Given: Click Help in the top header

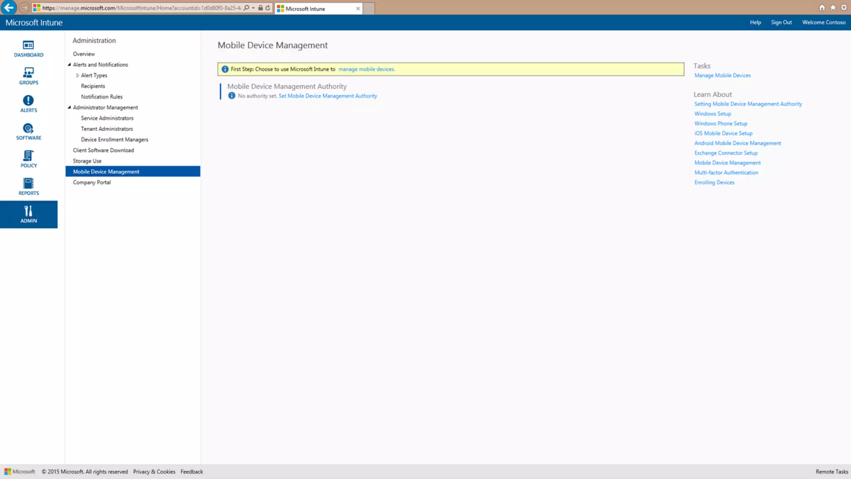Looking at the screenshot, I should (755, 22).
